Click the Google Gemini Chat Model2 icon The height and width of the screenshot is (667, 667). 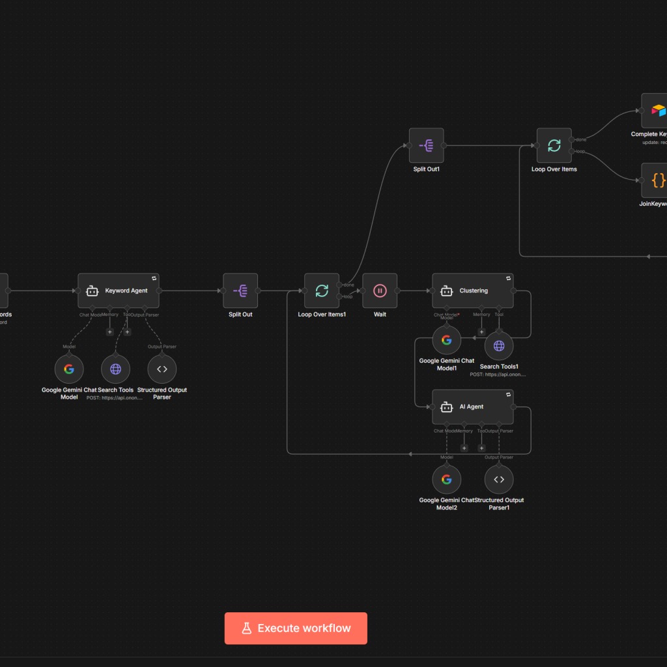click(446, 480)
